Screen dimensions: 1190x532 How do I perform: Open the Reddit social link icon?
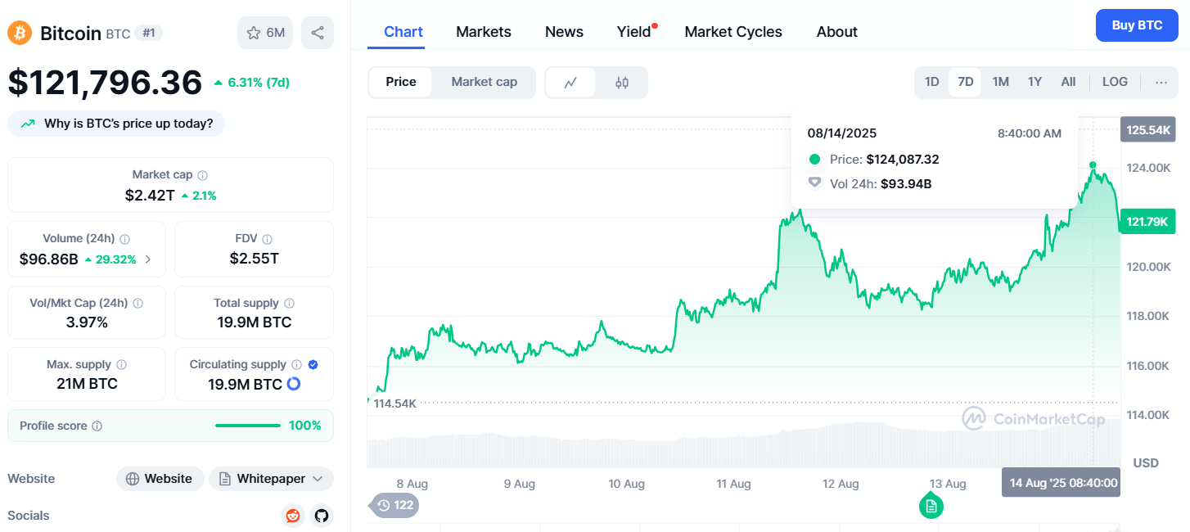(292, 516)
